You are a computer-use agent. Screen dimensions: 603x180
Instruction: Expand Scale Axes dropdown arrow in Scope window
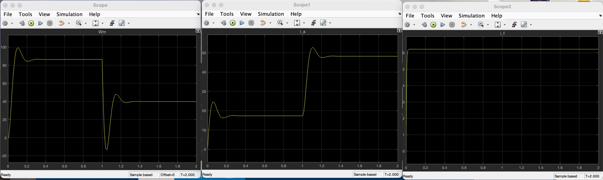tap(103, 23)
